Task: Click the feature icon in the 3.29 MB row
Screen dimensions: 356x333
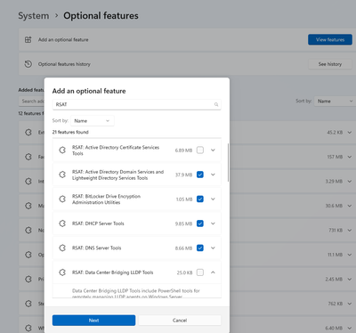Action: point(28,181)
